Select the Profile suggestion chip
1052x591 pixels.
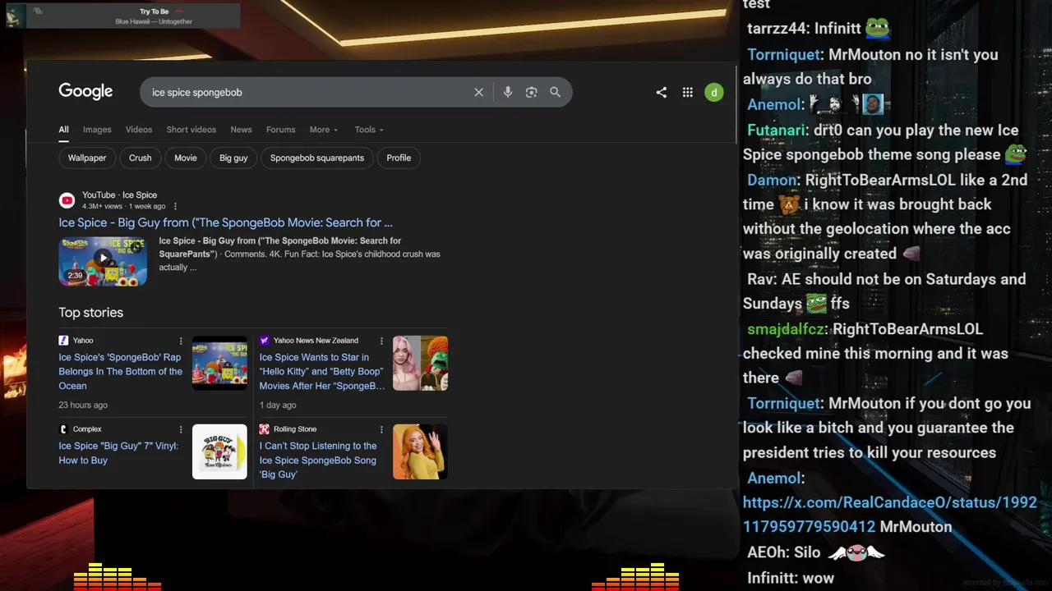399,158
